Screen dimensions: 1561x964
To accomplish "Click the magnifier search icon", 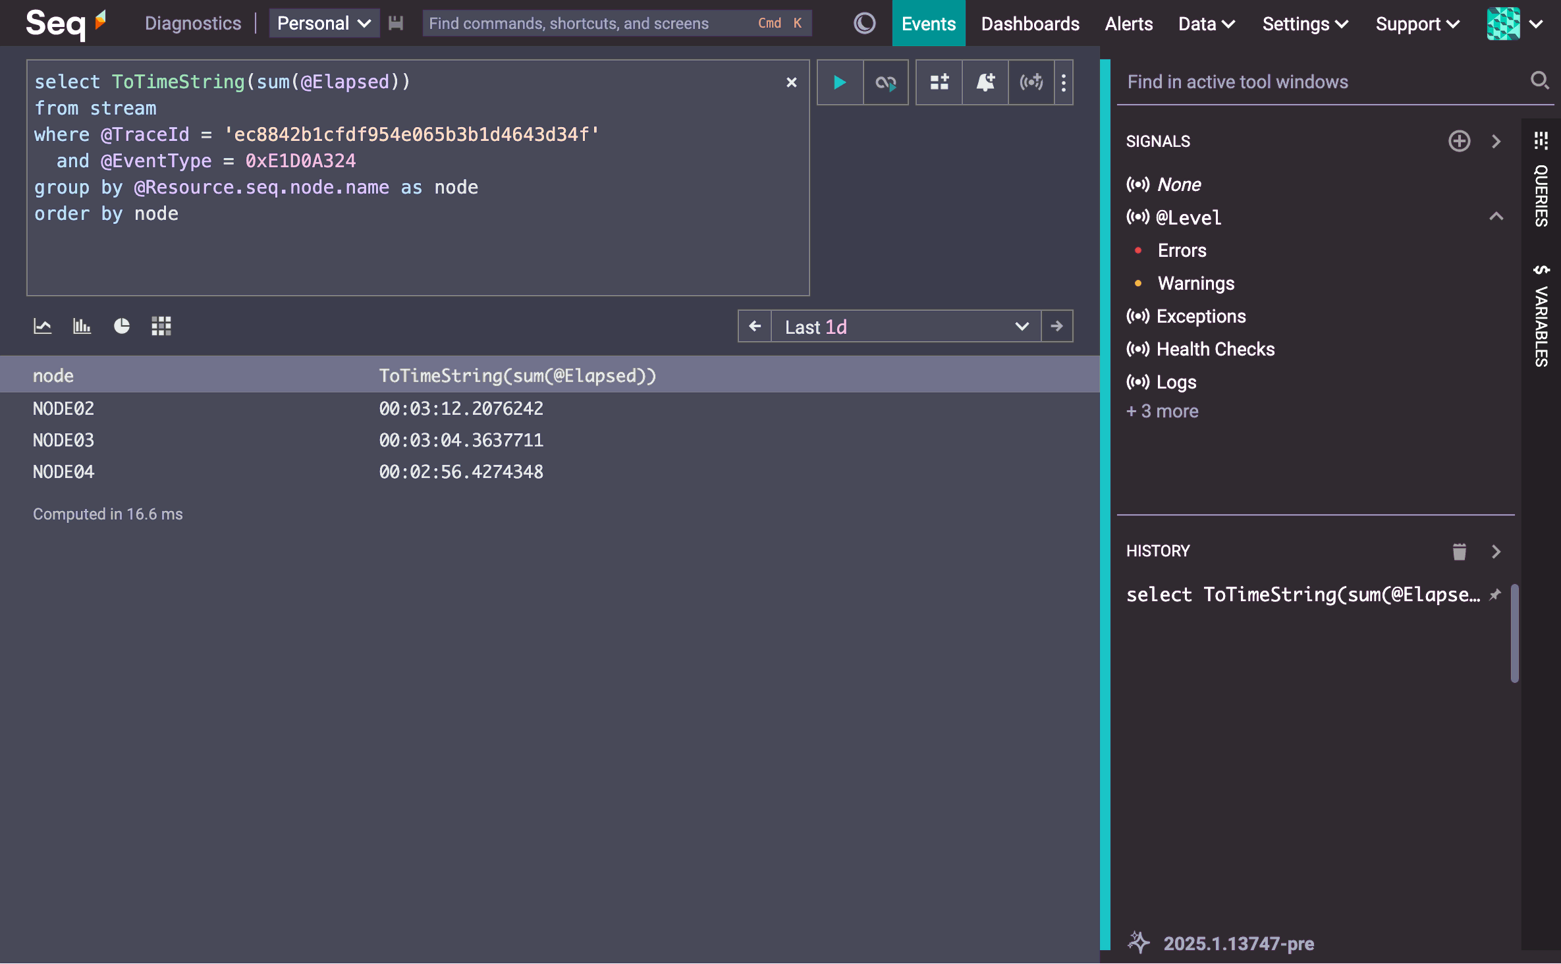I will (x=1539, y=81).
